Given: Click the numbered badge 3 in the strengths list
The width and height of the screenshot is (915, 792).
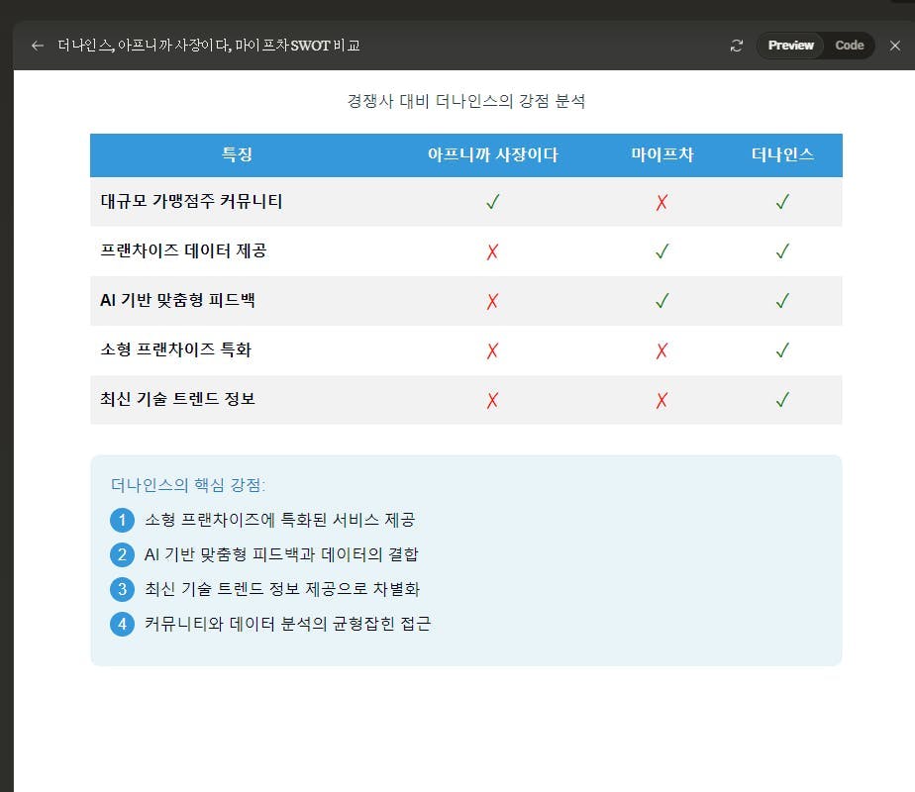Looking at the screenshot, I should point(122,589).
